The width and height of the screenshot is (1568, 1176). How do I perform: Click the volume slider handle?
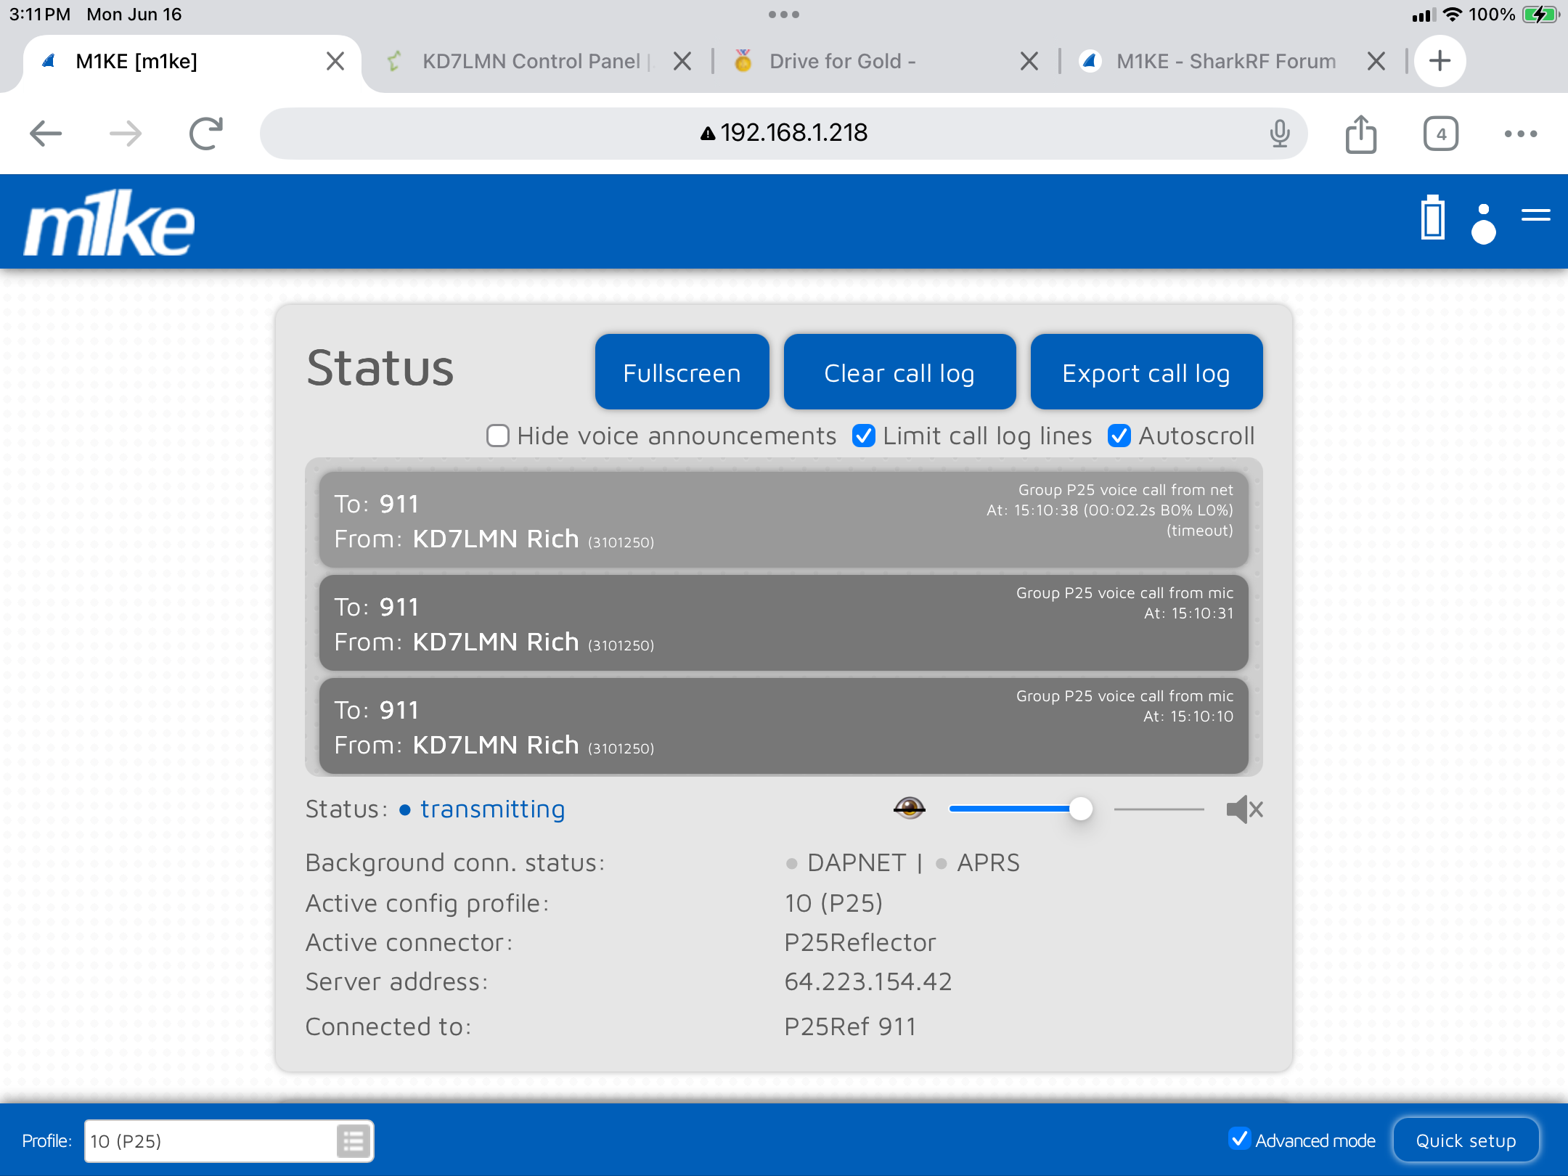[1080, 809]
